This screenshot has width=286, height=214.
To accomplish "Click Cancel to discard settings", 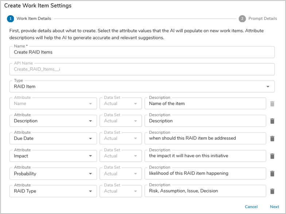I will 251,207.
